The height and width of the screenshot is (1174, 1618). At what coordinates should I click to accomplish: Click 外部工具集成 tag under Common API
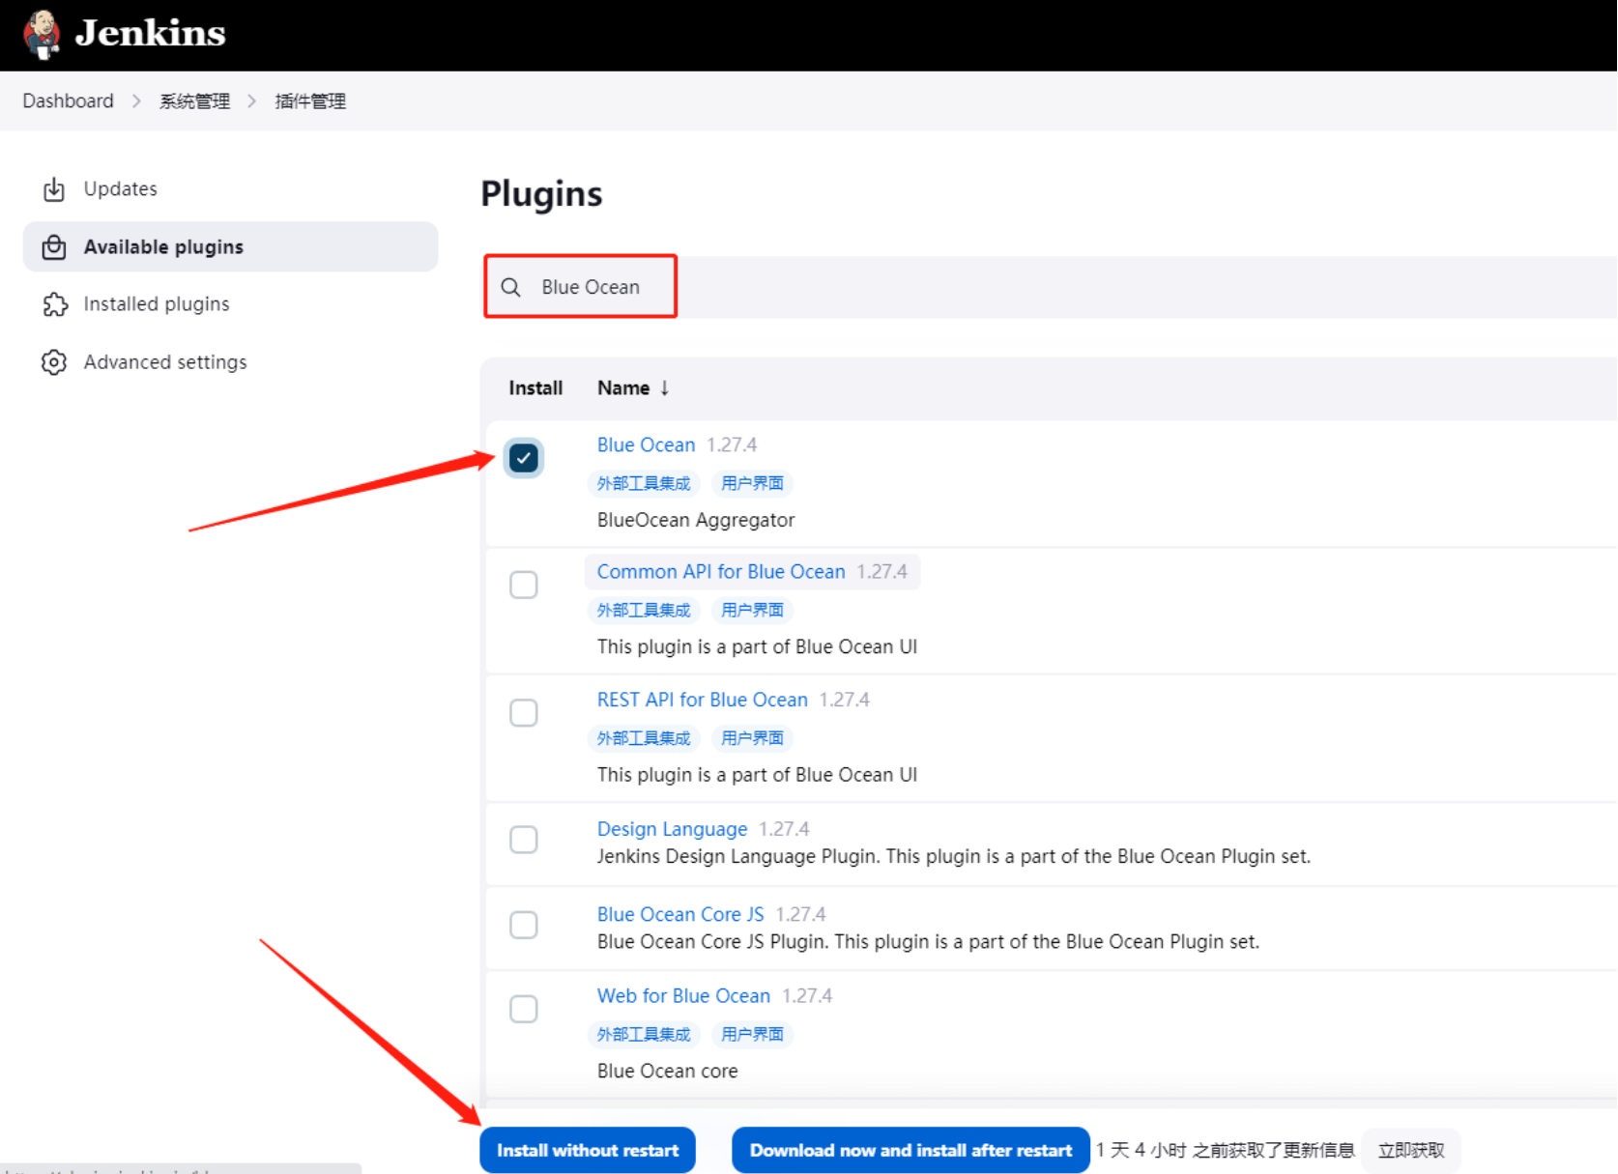point(644,611)
